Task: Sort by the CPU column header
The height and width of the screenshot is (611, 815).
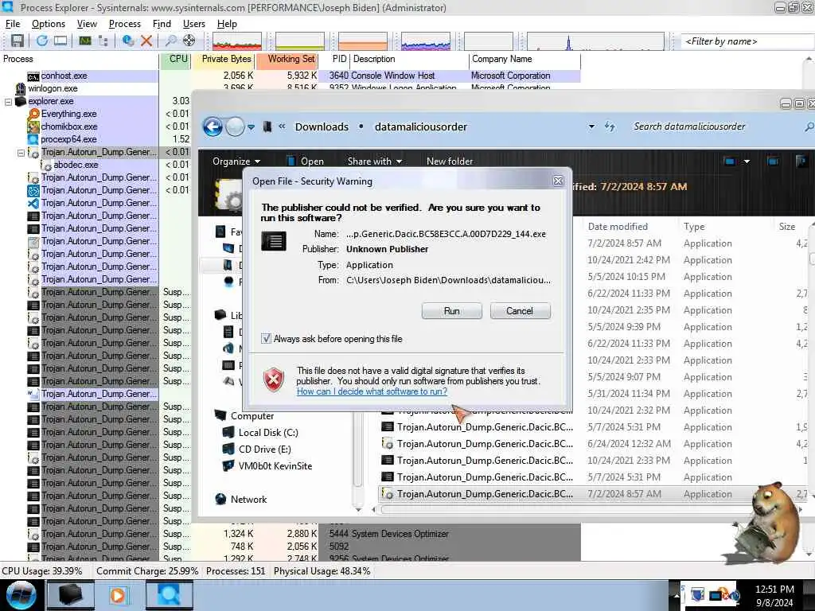Action: 176,59
